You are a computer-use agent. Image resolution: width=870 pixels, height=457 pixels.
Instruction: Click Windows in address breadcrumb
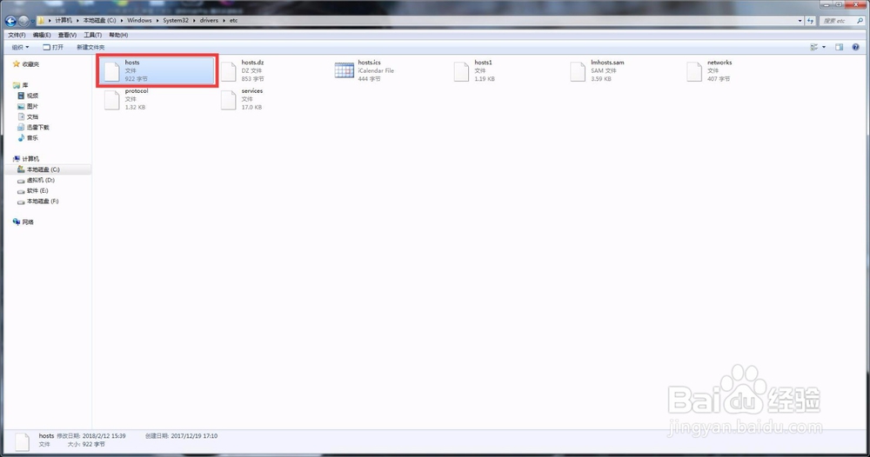click(139, 21)
